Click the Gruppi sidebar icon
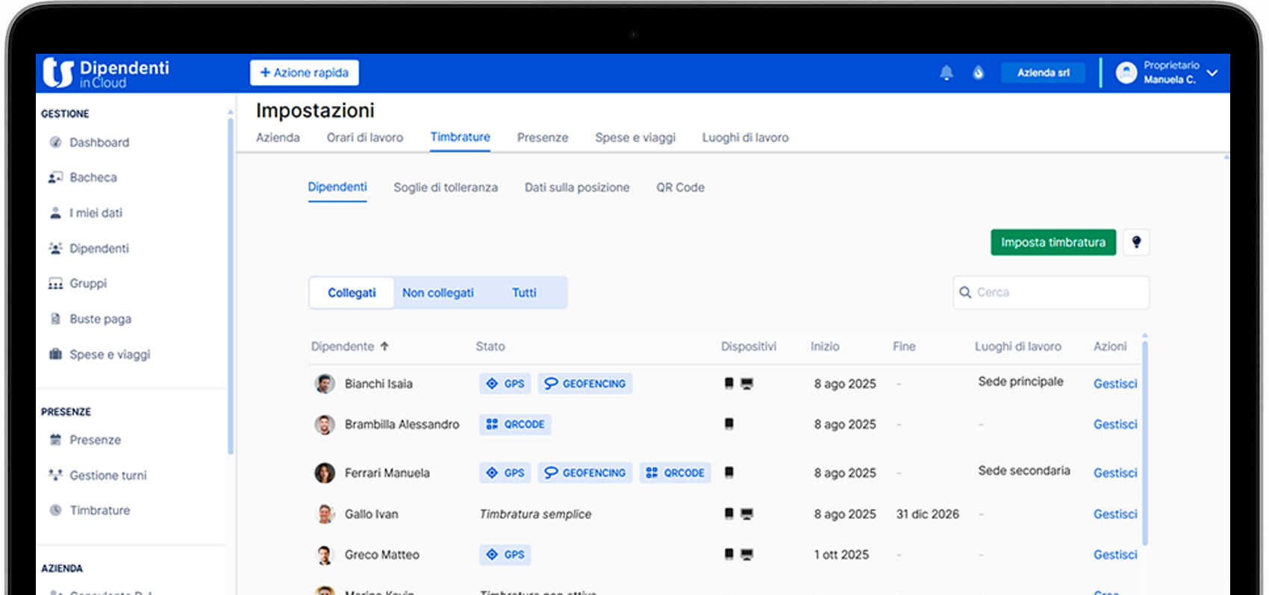 click(55, 284)
